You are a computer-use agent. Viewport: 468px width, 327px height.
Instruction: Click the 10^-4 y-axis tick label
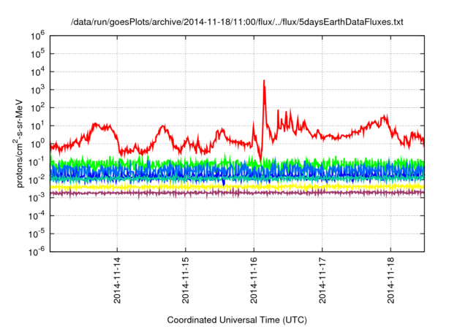point(37,216)
